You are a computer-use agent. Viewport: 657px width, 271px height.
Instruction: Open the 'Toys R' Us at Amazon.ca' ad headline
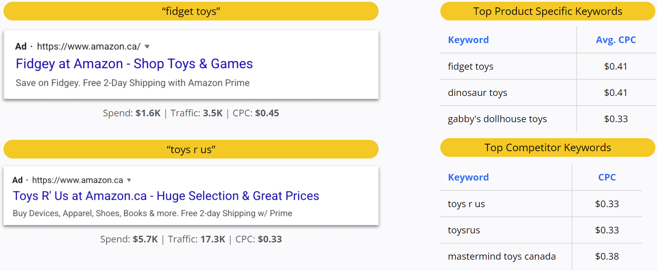click(166, 196)
